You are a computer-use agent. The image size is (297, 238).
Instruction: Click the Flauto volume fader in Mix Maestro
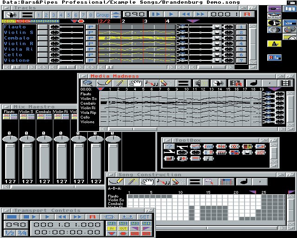pyautogui.click(x=10, y=161)
